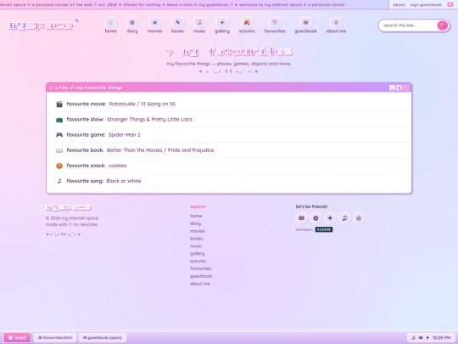The width and height of the screenshot is (458, 344).
Task: Open music in the footer explore list
Action: tap(196, 246)
